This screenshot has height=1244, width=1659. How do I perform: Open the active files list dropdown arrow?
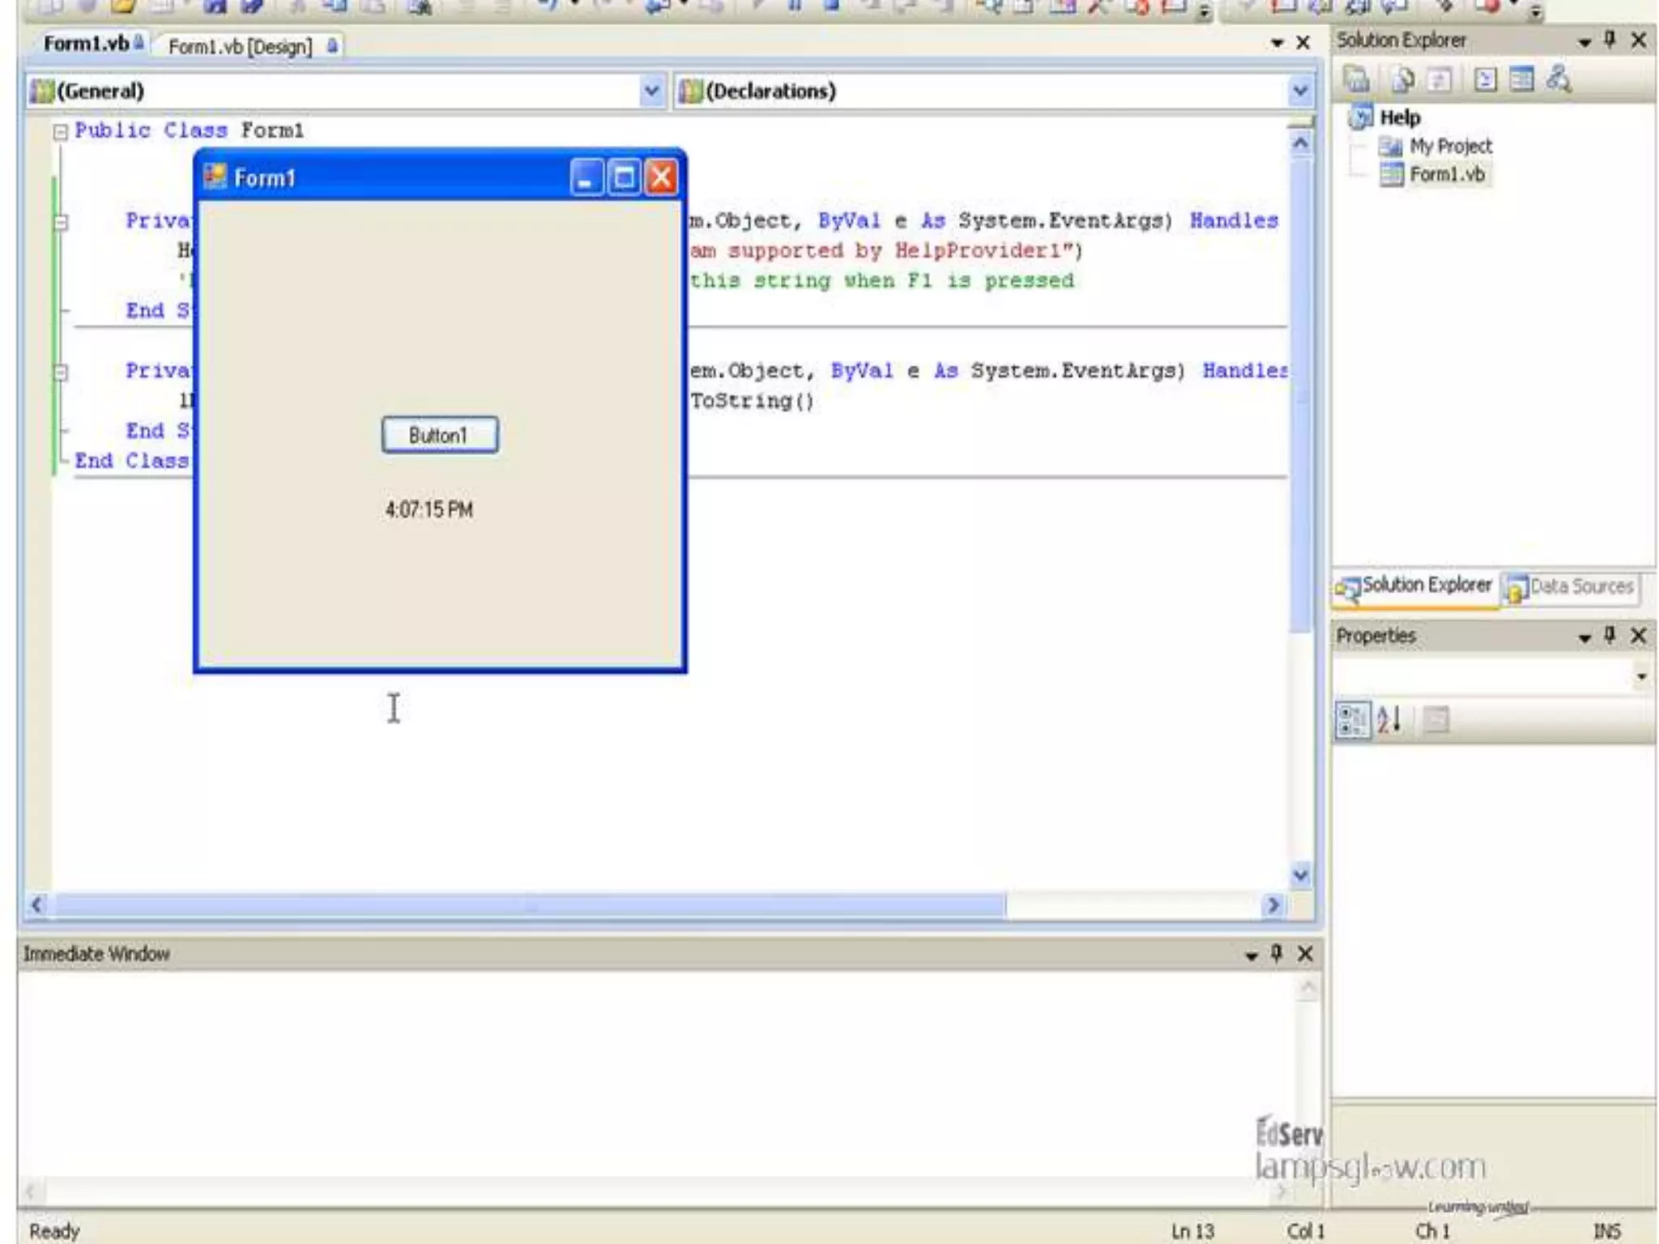[1277, 43]
